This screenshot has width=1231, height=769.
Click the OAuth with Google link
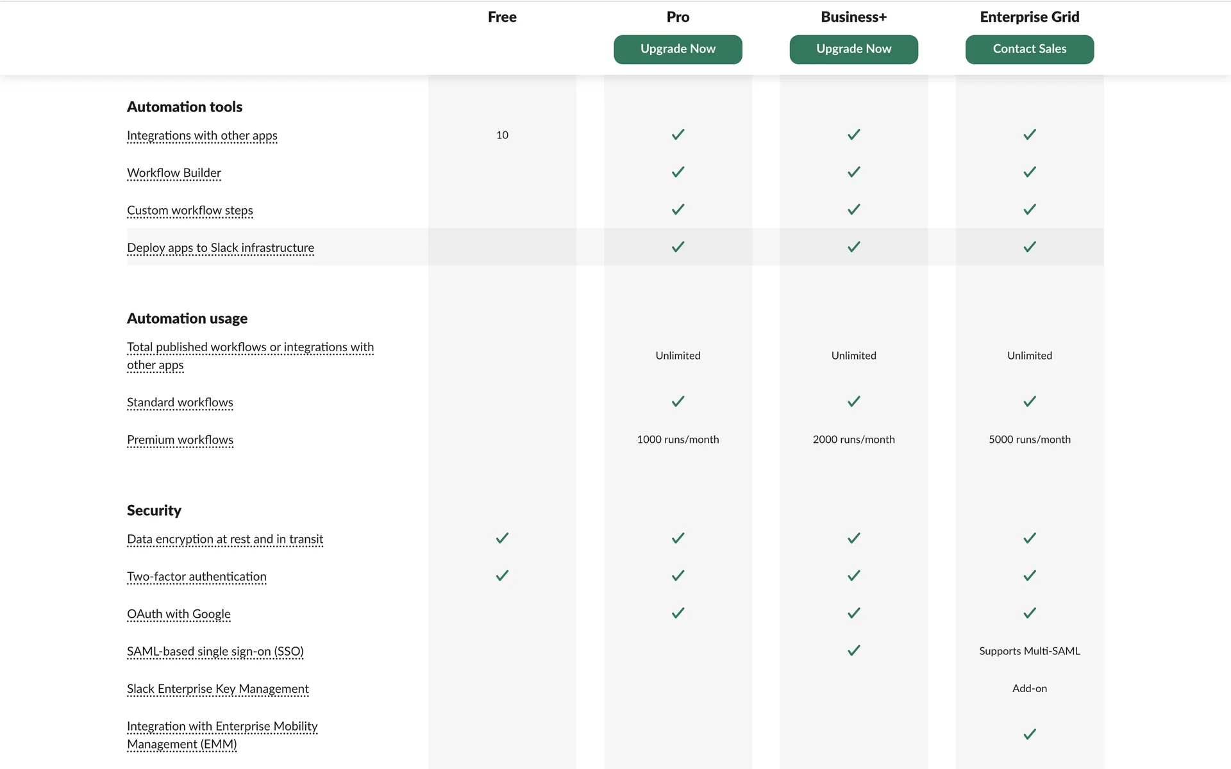[179, 615]
